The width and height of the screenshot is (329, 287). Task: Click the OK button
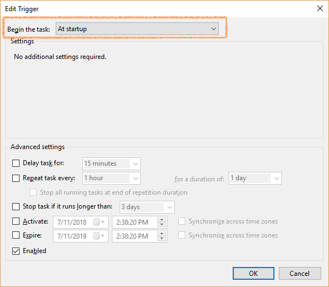(253, 274)
